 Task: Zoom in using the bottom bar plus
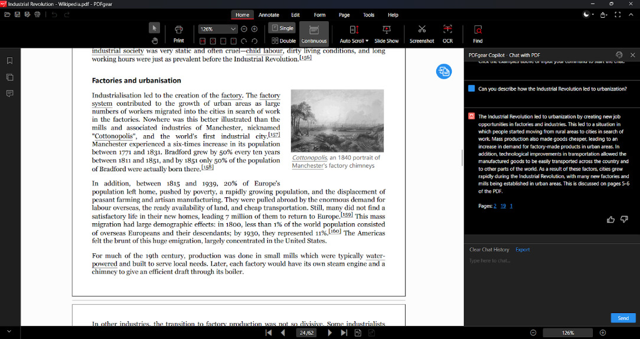[603, 333]
